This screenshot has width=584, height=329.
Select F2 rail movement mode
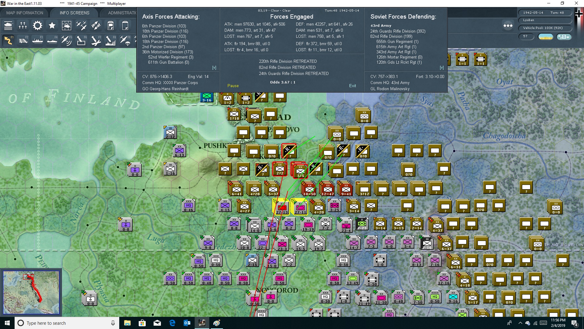23,40
